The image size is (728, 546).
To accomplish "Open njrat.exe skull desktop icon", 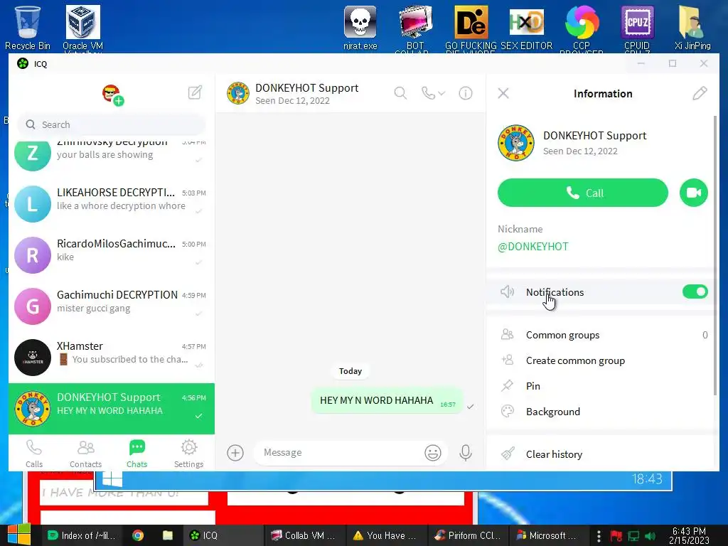I will (x=360, y=27).
